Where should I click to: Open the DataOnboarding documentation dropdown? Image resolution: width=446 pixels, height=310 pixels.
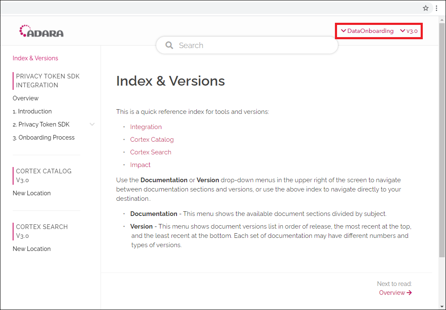click(x=367, y=31)
